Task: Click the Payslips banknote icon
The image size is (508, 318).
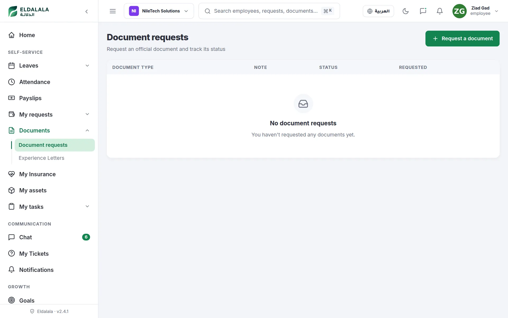Action: pos(11,98)
